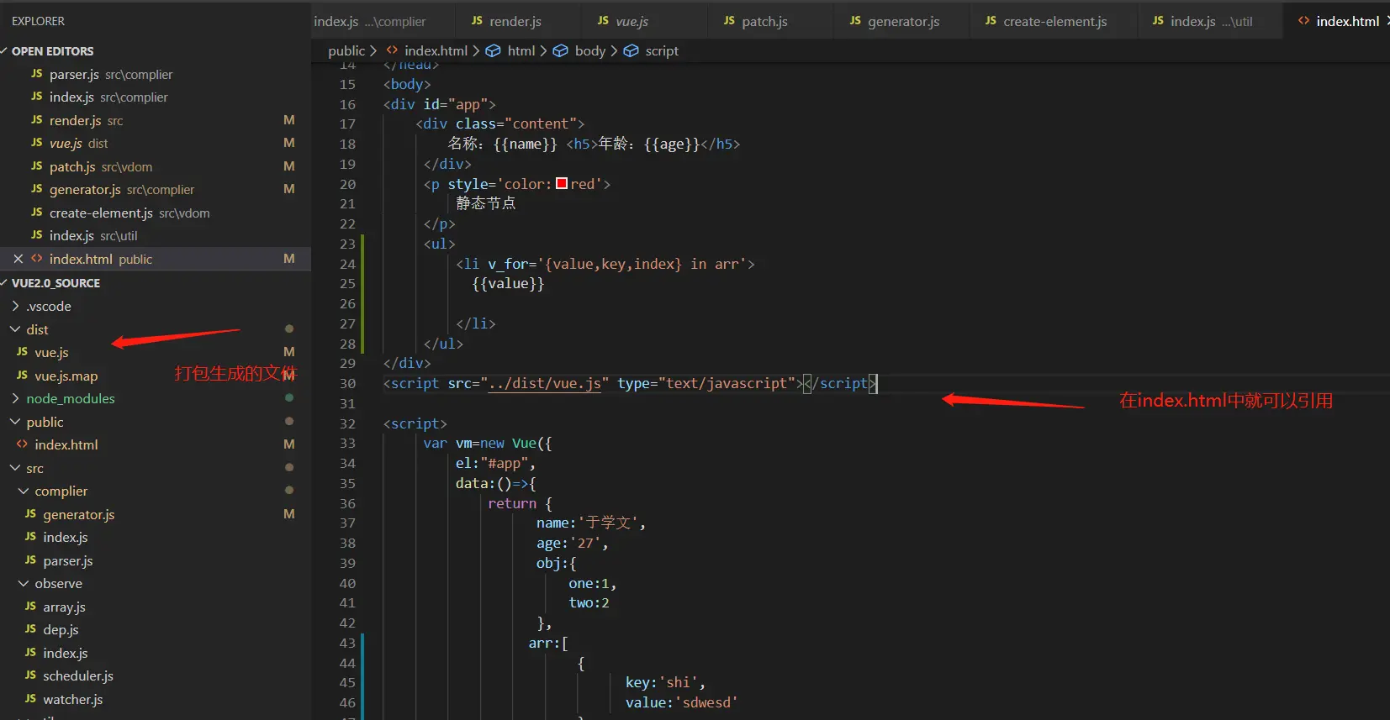This screenshot has width=1390, height=720.
Task: Collapse the src folder
Action: coord(15,468)
